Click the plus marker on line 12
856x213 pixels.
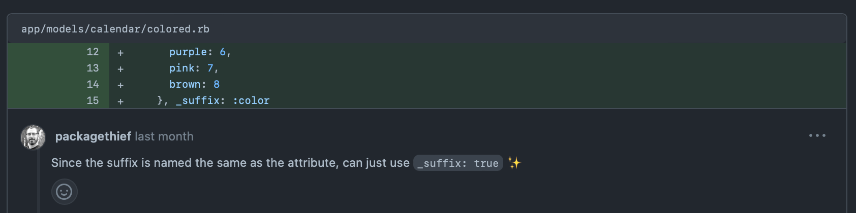[x=120, y=52]
